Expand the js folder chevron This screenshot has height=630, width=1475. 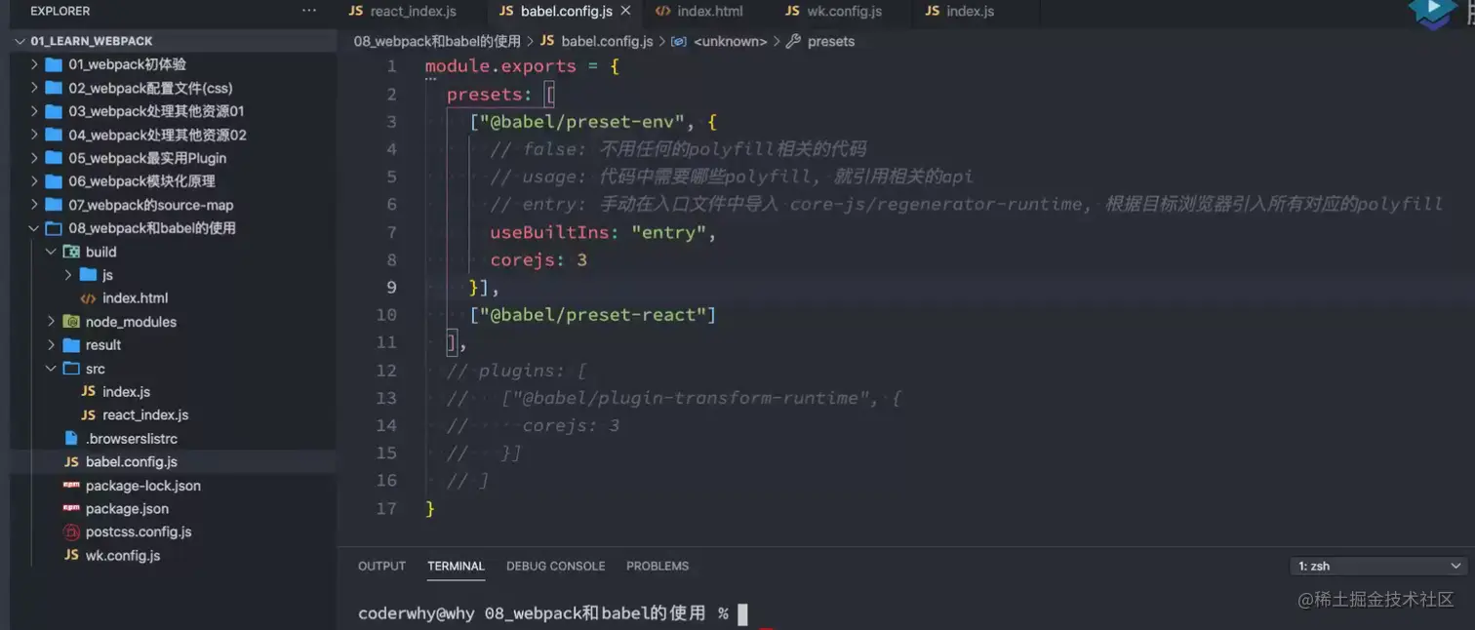click(68, 275)
